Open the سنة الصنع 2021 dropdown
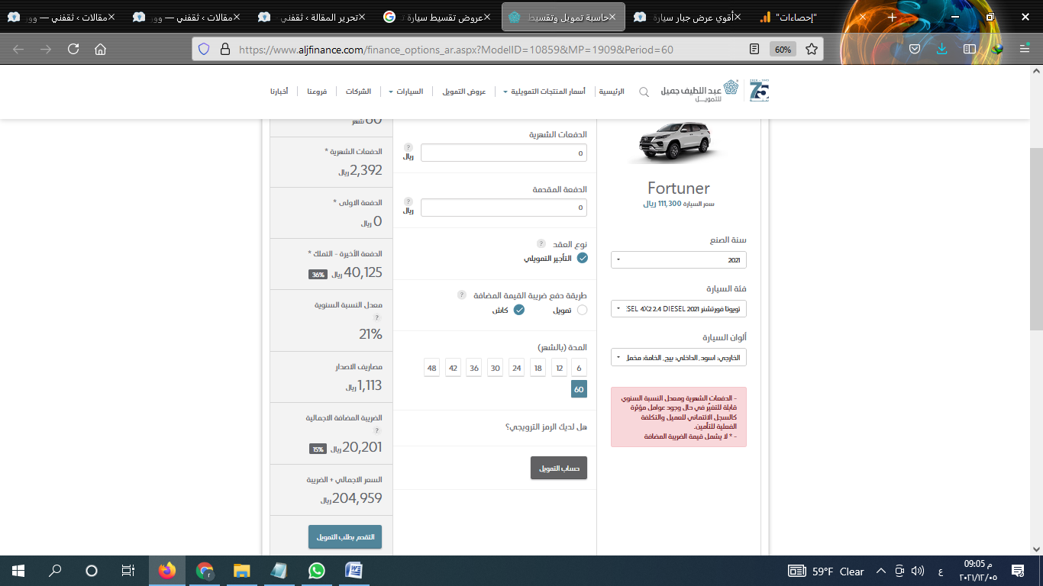Viewport: 1043px width, 586px height. 679,259
